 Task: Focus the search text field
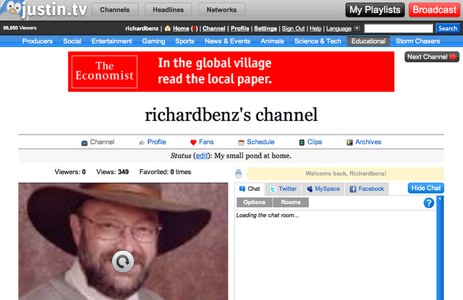point(399,28)
